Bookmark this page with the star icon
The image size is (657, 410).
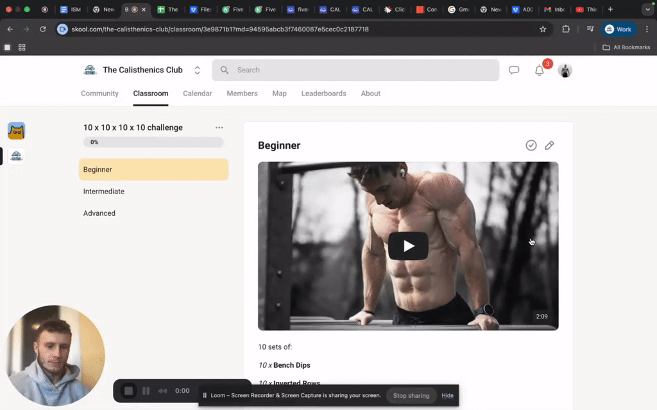pos(543,29)
